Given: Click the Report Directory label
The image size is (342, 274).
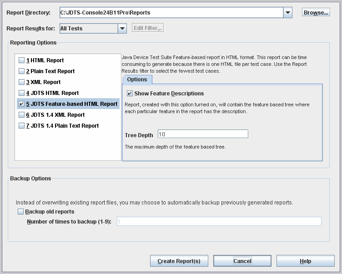Looking at the screenshot, I should tap(28, 13).
